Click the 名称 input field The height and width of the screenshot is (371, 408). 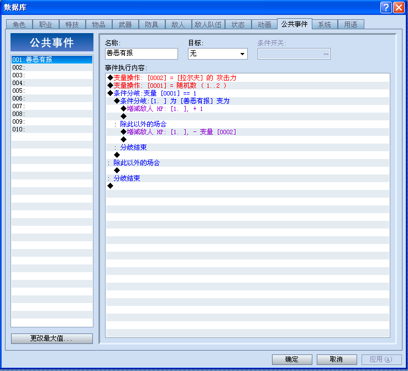(x=142, y=54)
